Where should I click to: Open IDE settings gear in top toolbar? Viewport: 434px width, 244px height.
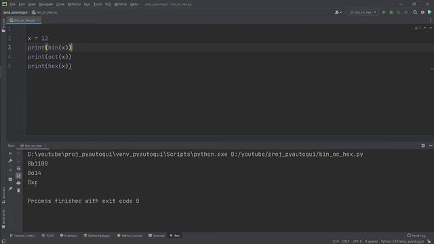[x=422, y=12]
